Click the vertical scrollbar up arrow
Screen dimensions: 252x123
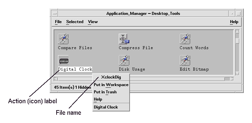[237, 31]
